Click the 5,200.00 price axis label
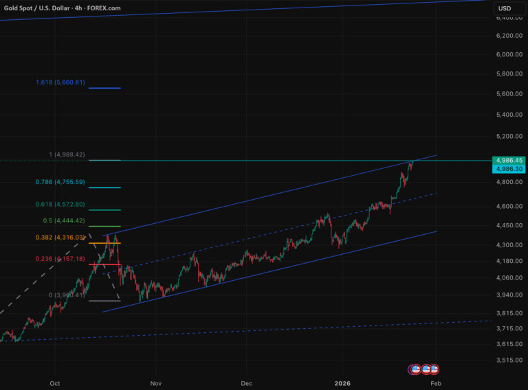Screen dimensions: 528x390 pyautogui.click(x=509, y=137)
